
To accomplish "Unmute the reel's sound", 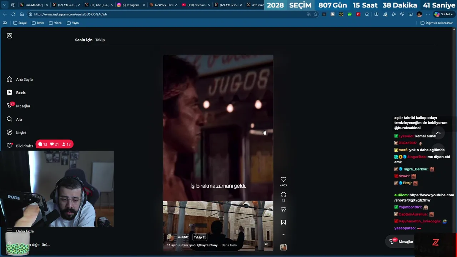I will pyautogui.click(x=266, y=244).
